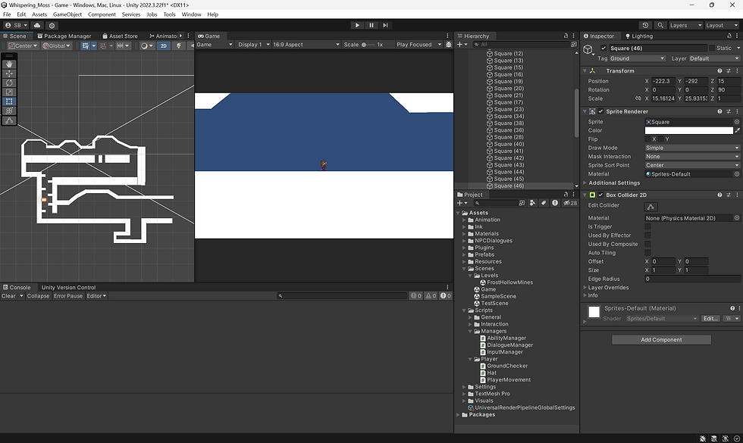
Task: Toggle Console Error Pause button
Action: 68,296
